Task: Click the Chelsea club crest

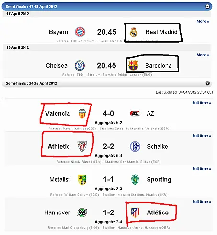Action: [80, 66]
